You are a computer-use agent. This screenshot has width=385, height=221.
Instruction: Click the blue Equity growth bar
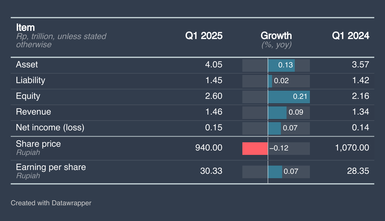[x=288, y=97]
